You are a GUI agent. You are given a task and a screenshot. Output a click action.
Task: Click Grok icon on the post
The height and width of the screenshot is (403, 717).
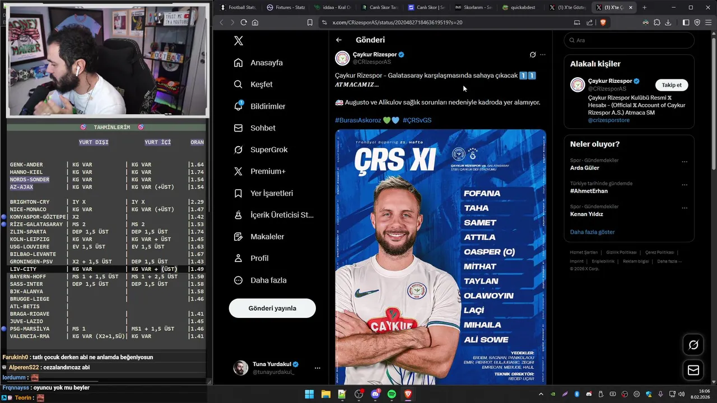click(533, 55)
